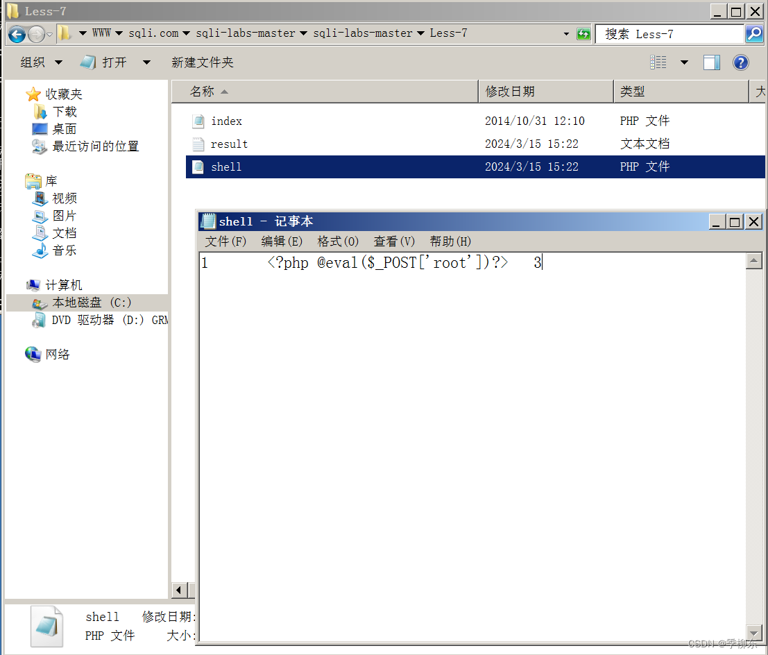
Task: Click the change view icon
Action: coord(658,62)
